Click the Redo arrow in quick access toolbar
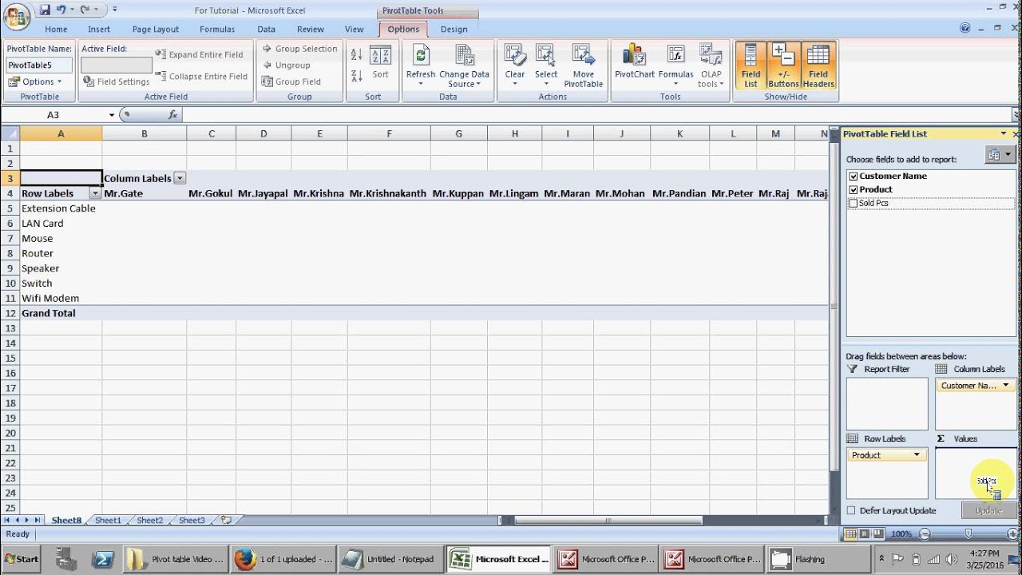 (85, 10)
